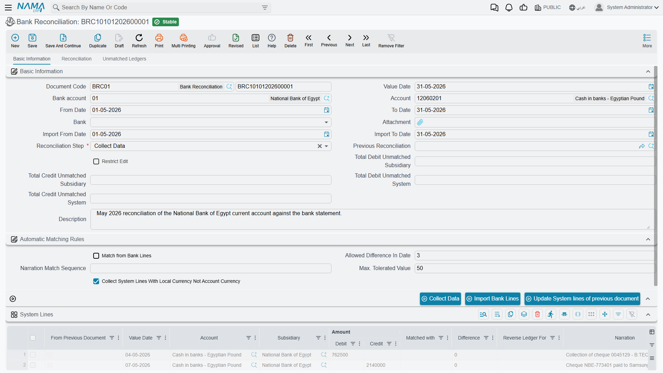This screenshot has width=663, height=373.
Task: Click the Narration Match Sequence field
Action: [211, 268]
